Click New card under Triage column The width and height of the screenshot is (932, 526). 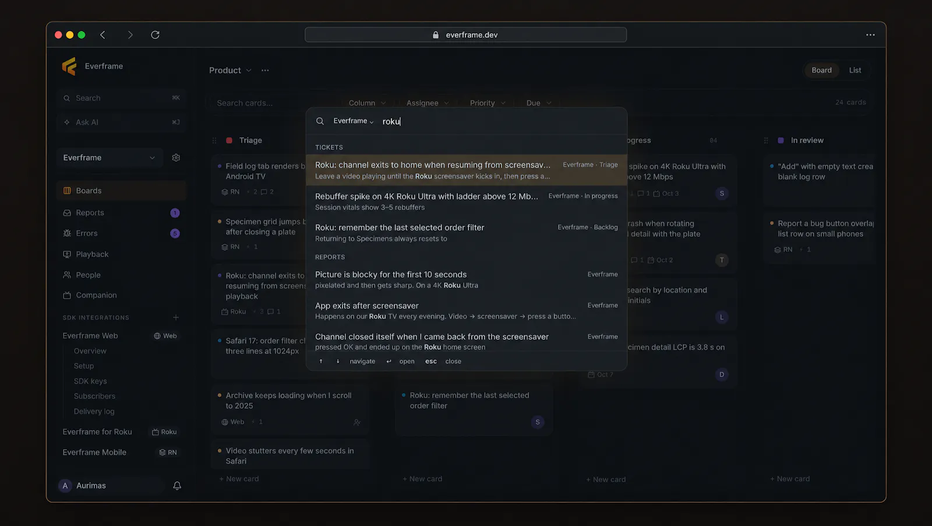point(239,479)
